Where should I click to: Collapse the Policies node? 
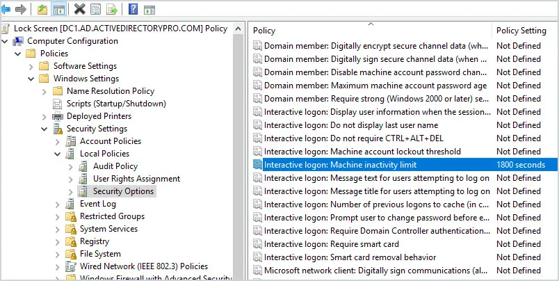click(x=17, y=54)
